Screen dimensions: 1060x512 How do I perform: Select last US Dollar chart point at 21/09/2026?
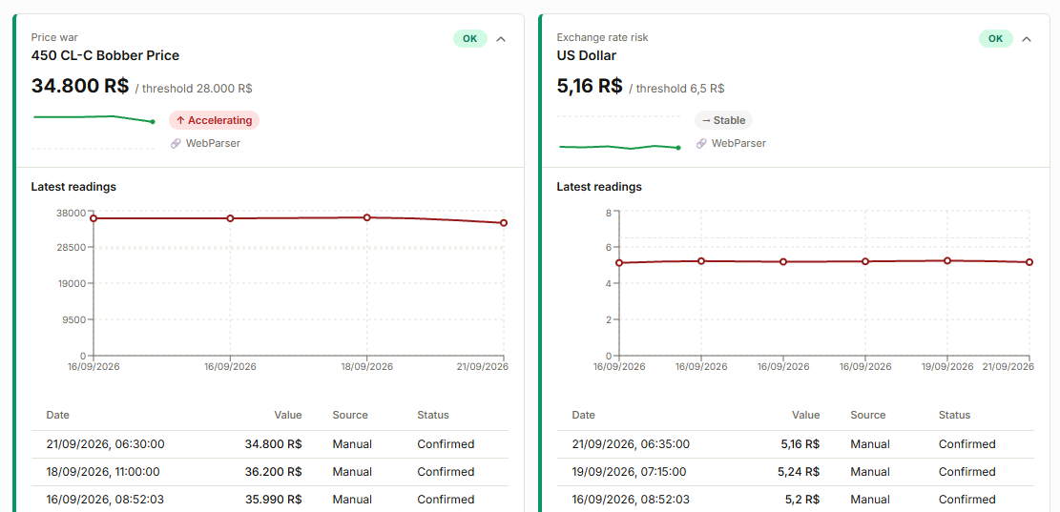[x=1029, y=262]
